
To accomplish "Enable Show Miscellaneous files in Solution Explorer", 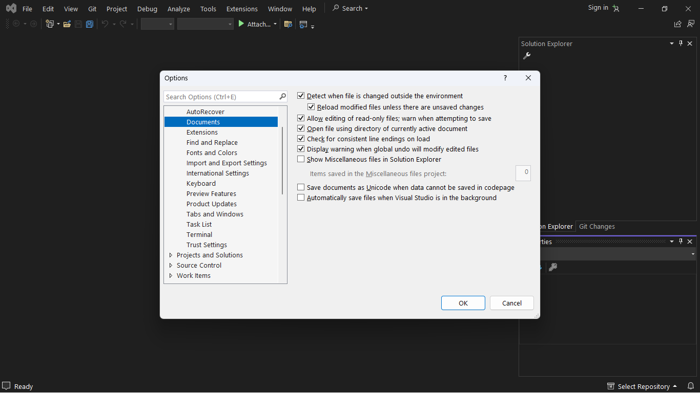I will click(301, 159).
